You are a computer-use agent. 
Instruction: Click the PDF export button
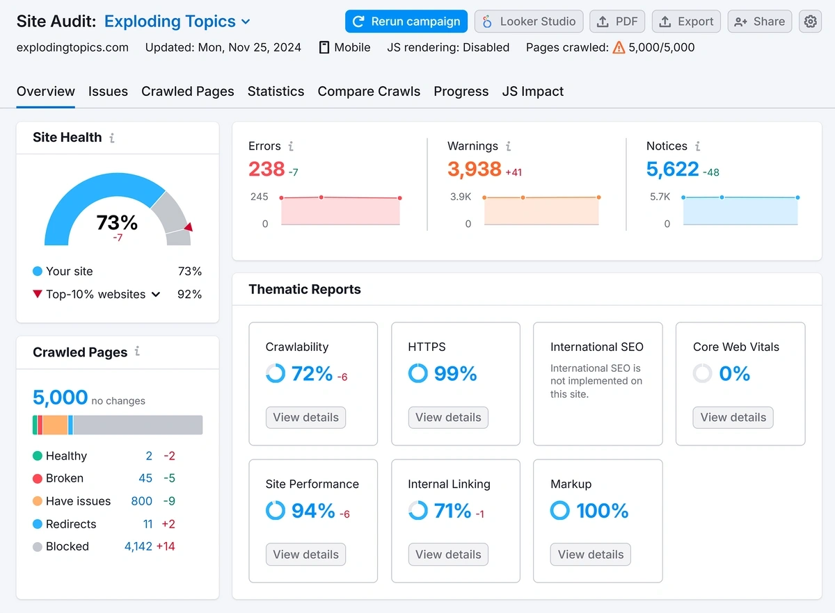point(617,22)
